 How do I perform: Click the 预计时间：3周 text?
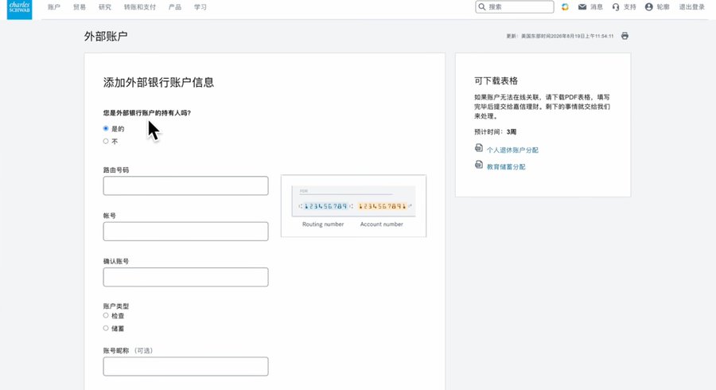pyautogui.click(x=496, y=131)
